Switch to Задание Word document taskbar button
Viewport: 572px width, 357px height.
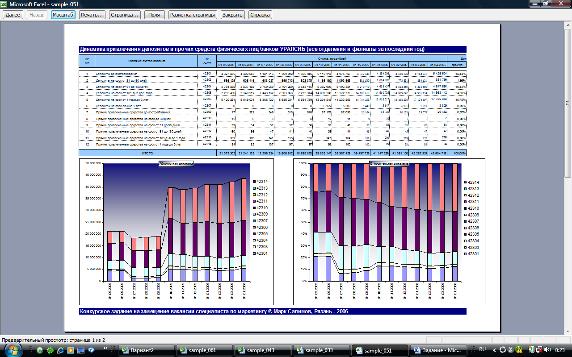point(438,350)
